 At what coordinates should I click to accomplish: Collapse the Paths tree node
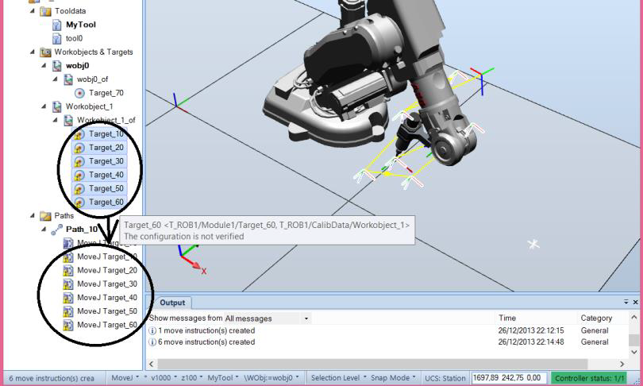pos(33,215)
